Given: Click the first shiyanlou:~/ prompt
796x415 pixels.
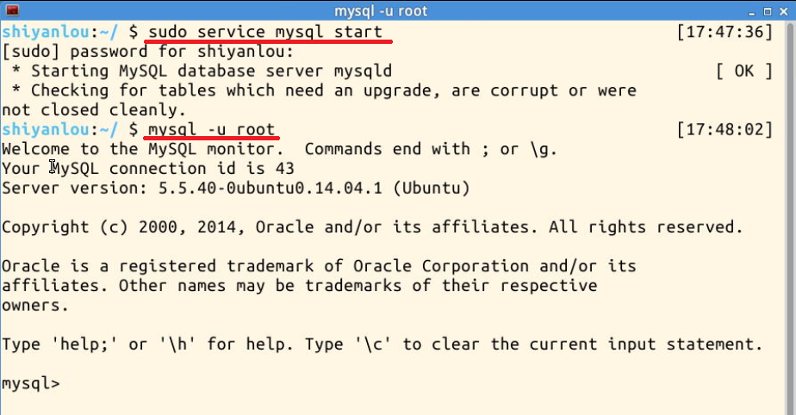Looking at the screenshot, I should tap(59, 32).
